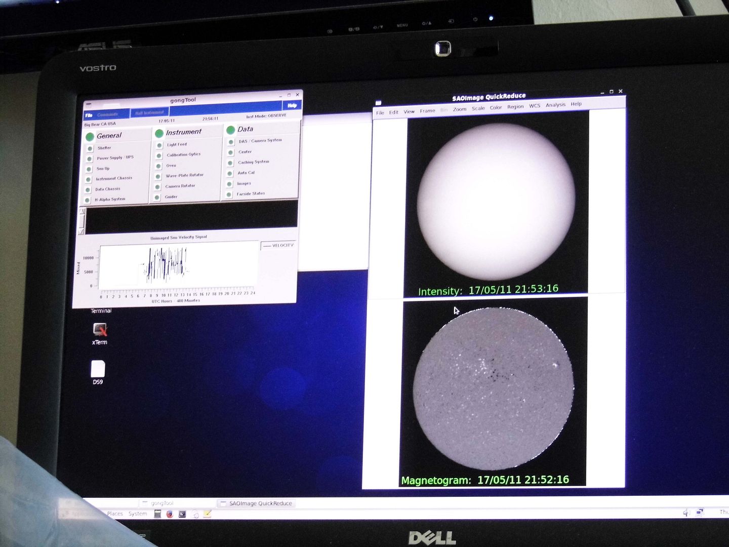Click the Wave-Plate Rotator status light

coord(158,176)
